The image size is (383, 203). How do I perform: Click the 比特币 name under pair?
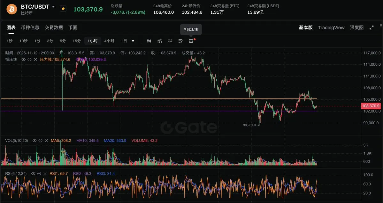coord(27,13)
